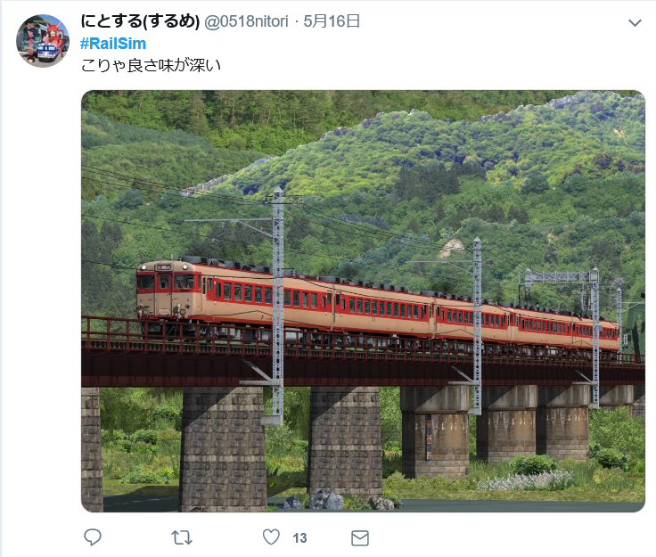Screen dimensions: 656x557
Task: Click the overhead signal gantry in photo
Action: tap(560, 277)
